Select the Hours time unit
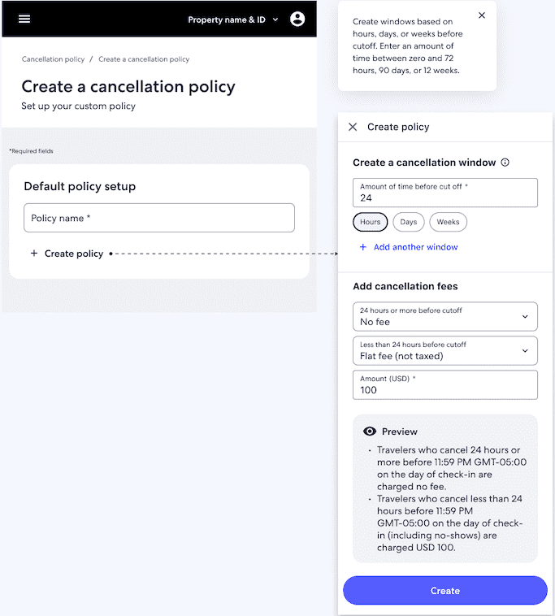Image resolution: width=555 pixels, height=616 pixels. 370,222
